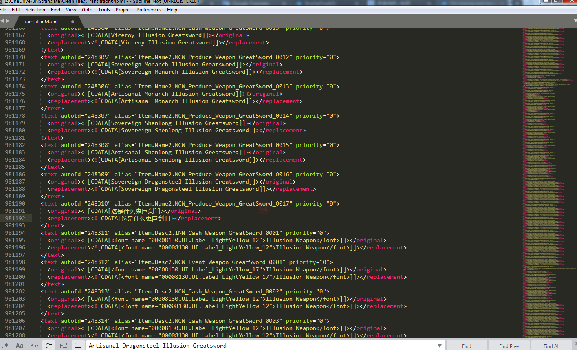Toggle whole word matching option
The height and width of the screenshot is (350, 577).
point(34,346)
